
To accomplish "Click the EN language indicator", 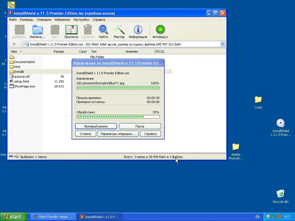I will pos(257,217).
